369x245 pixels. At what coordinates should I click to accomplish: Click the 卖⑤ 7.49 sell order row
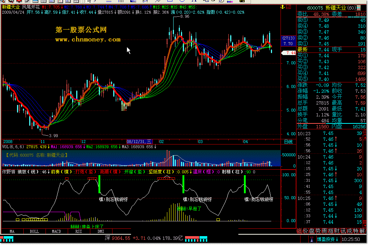coord(331,20)
